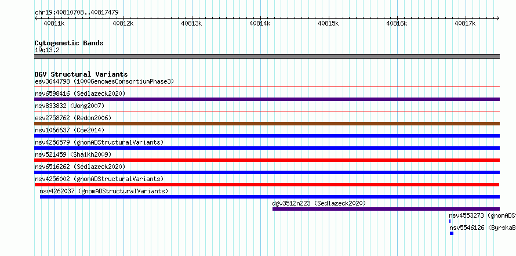The width and height of the screenshot is (516, 256).
Task: Open nsv6516262 (Sedlazeck2020) variant label
Action: point(80,167)
